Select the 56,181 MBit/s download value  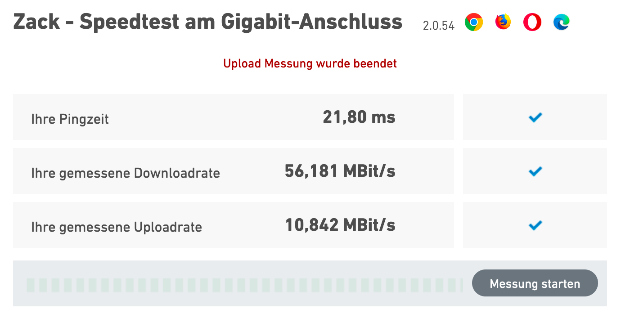(340, 171)
